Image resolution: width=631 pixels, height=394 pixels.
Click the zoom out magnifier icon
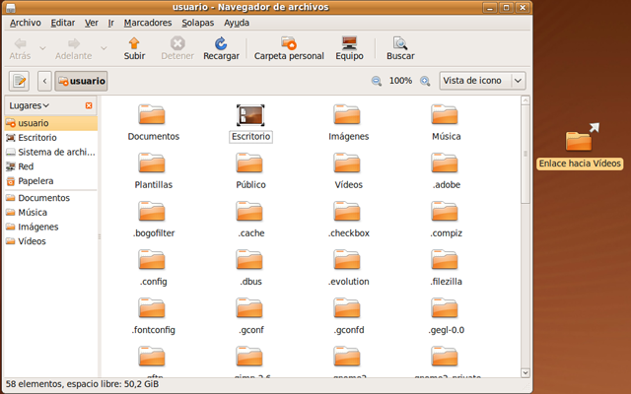tap(377, 81)
